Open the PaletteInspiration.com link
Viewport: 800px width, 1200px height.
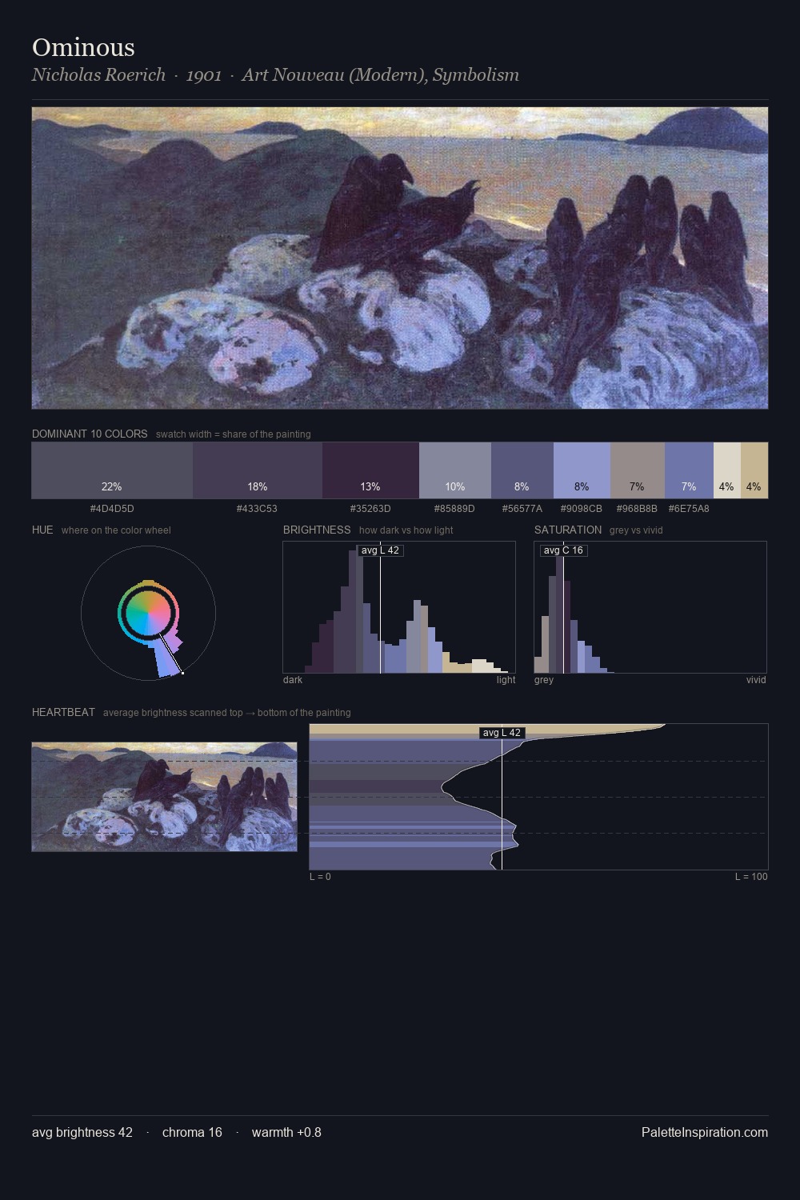point(705,1132)
